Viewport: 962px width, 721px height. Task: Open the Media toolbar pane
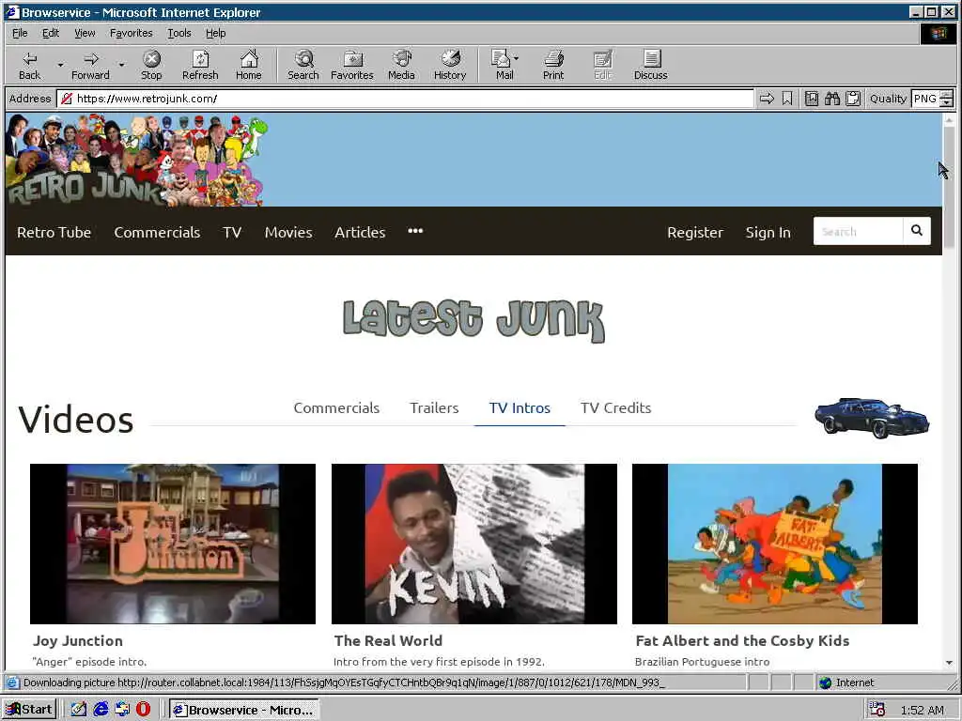(401, 65)
